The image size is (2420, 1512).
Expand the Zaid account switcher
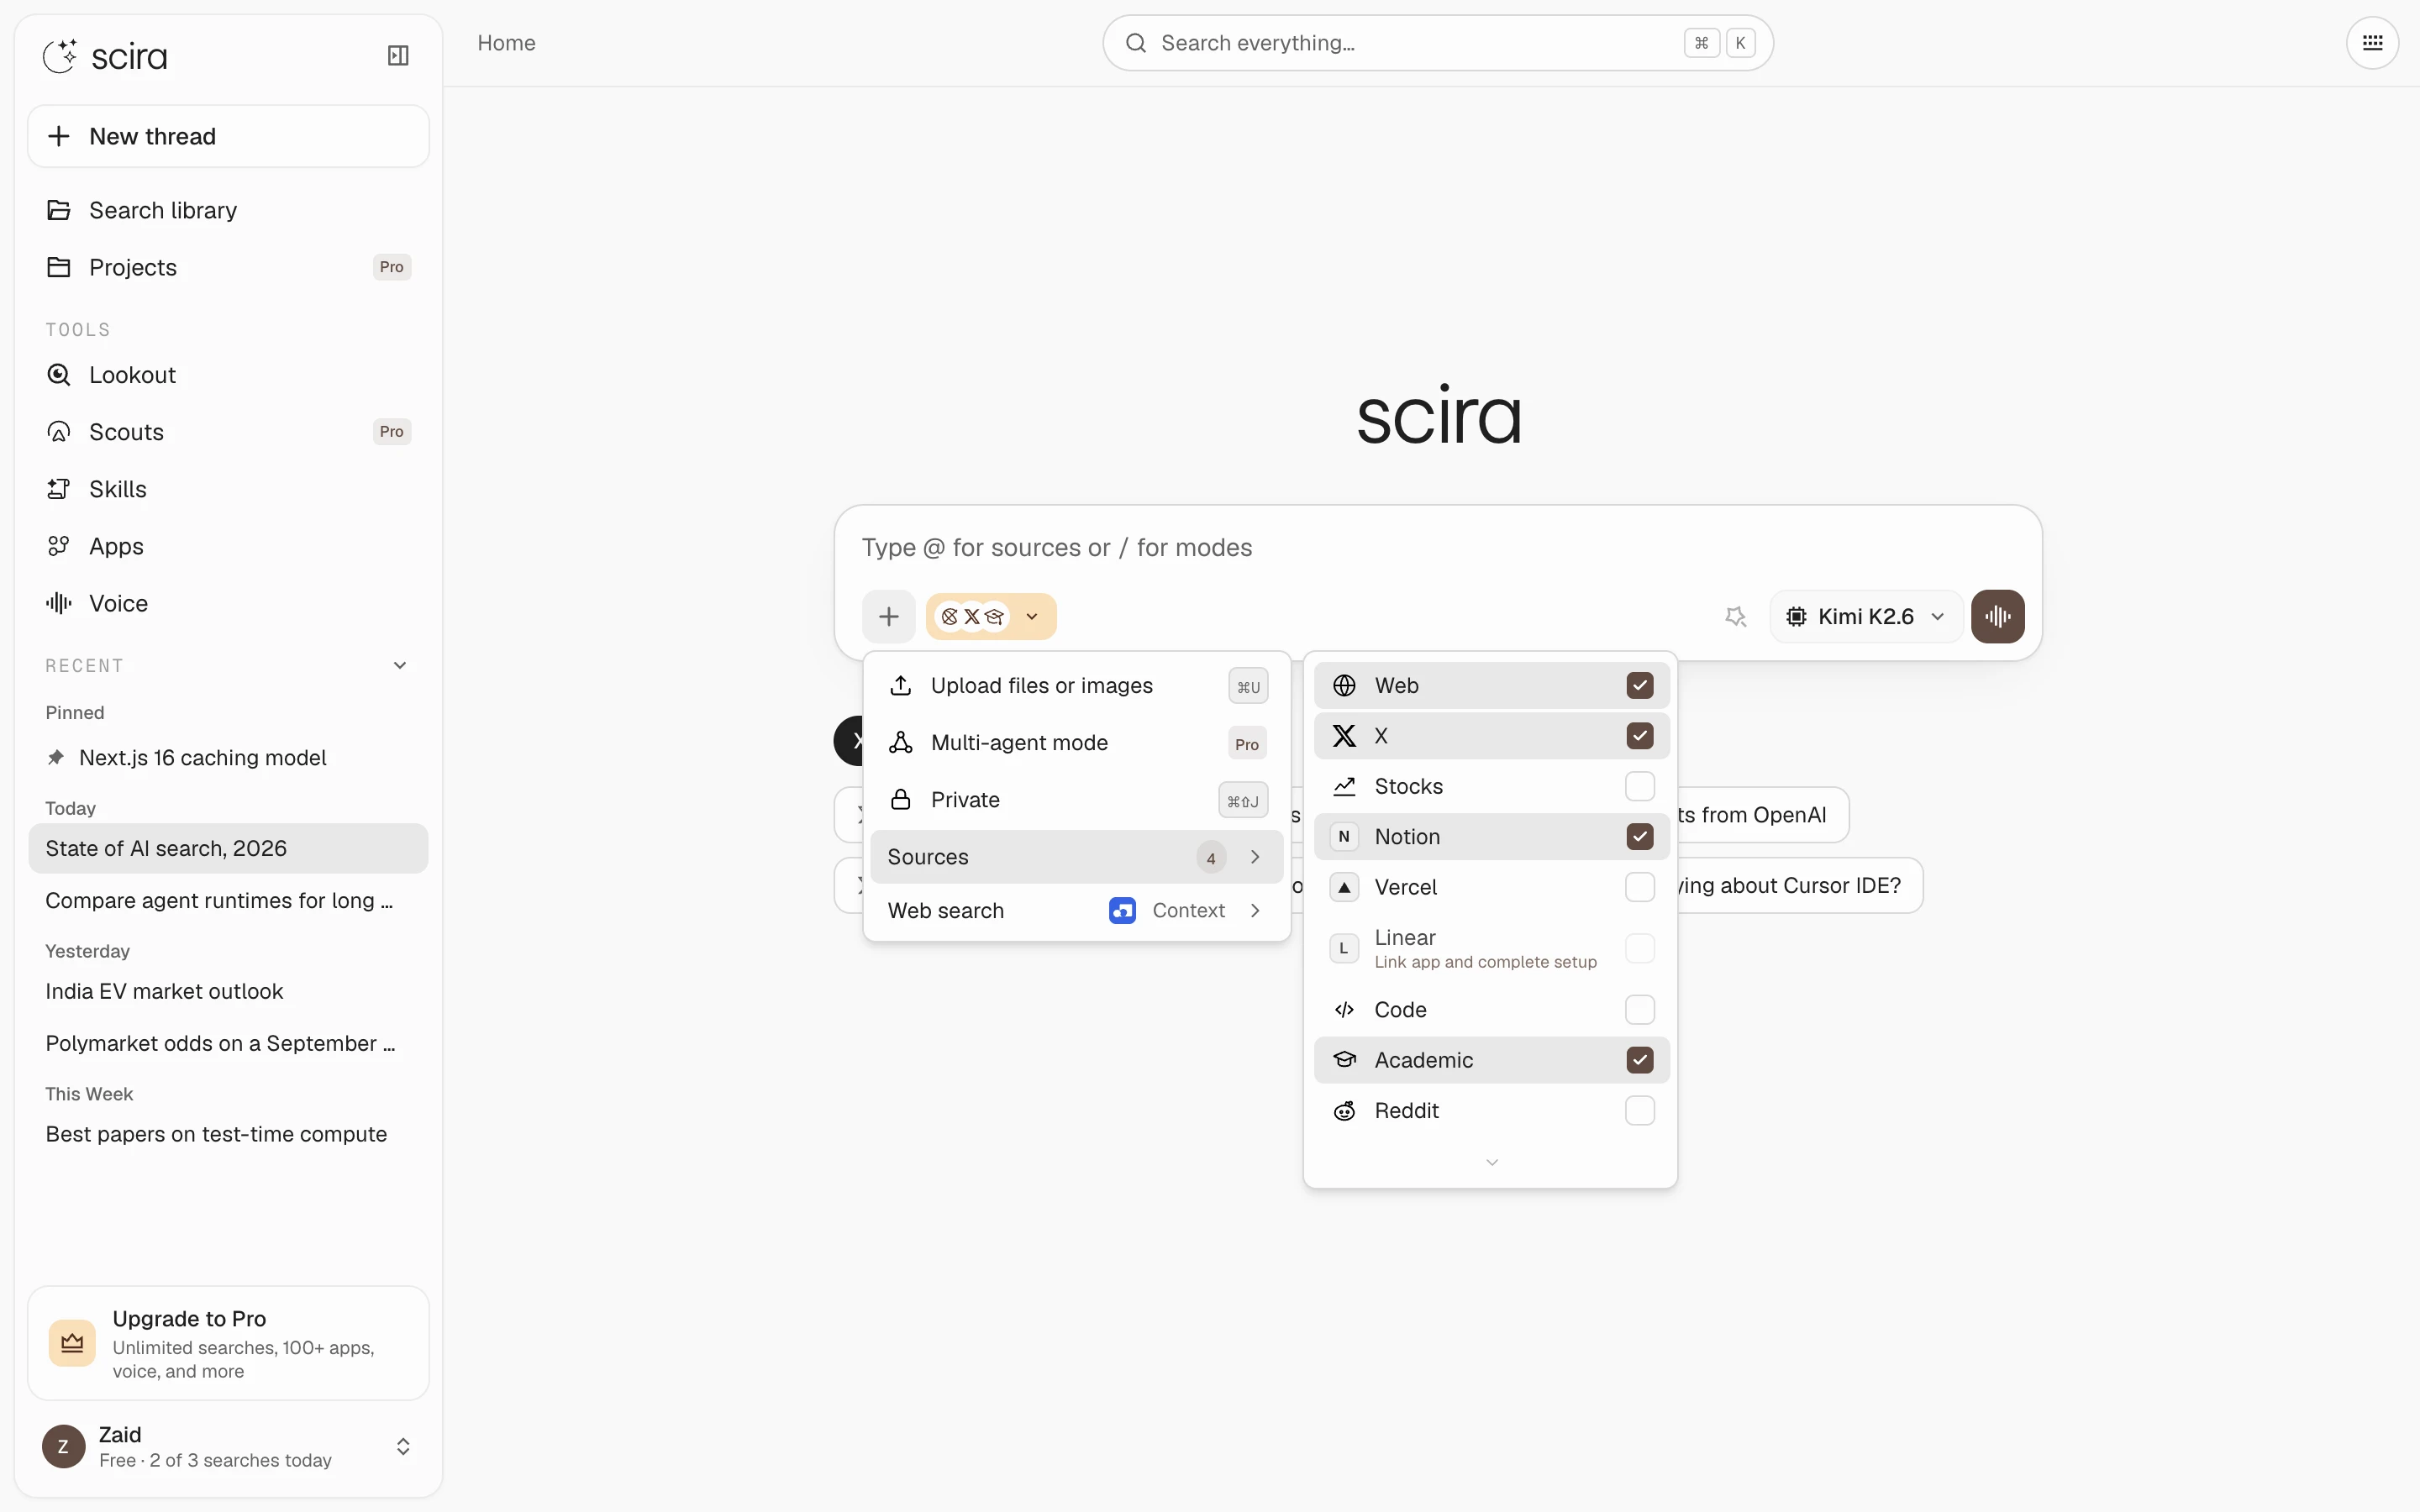(x=403, y=1447)
